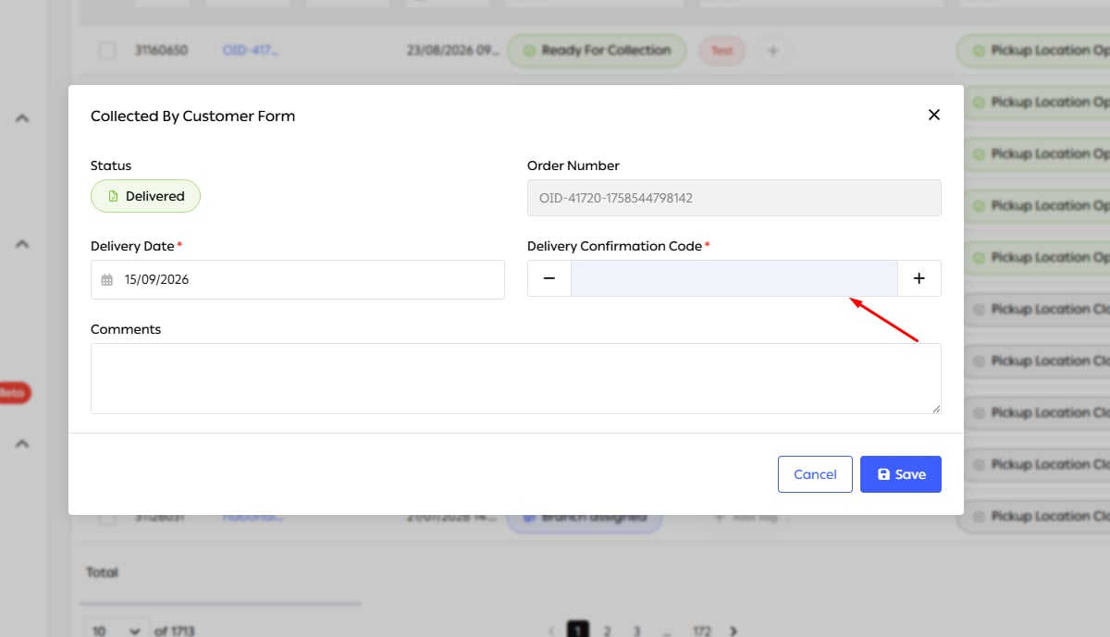Add a tag using plus beside Test

pos(772,51)
